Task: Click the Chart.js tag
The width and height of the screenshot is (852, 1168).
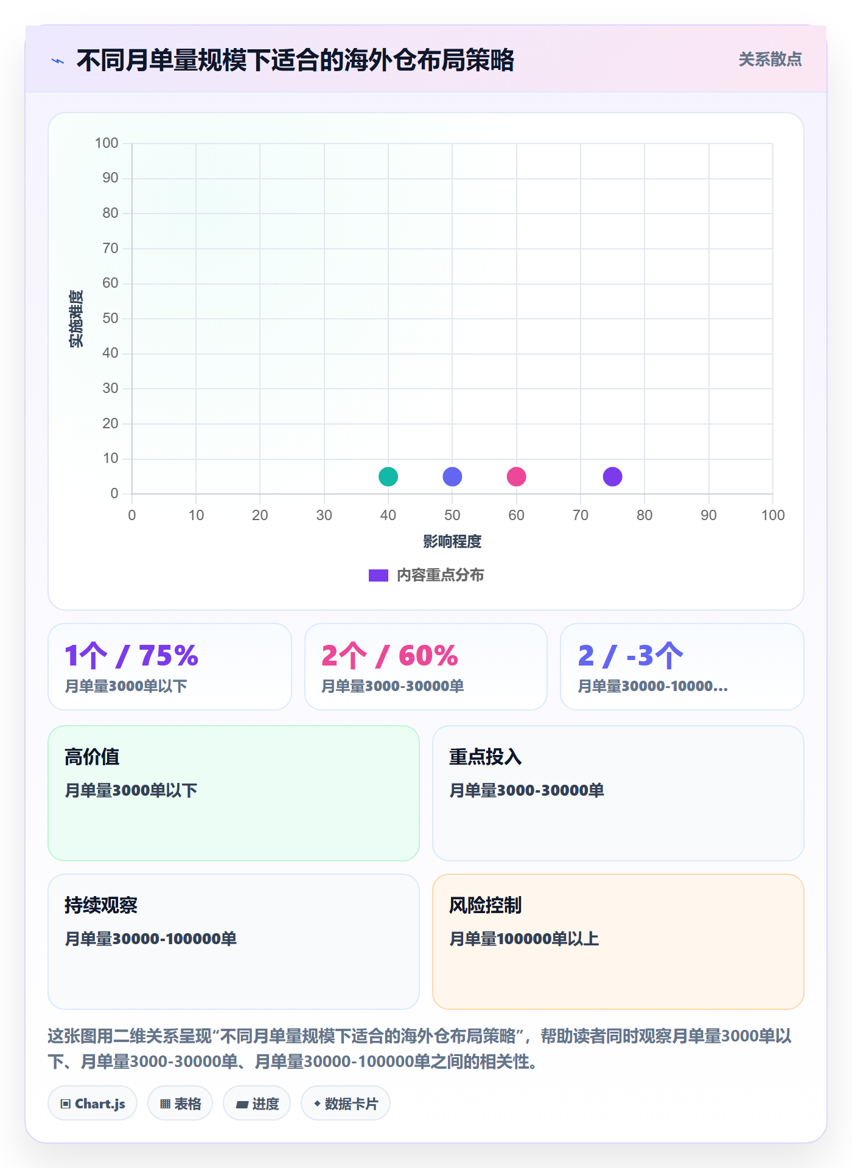Action: coord(93,1104)
